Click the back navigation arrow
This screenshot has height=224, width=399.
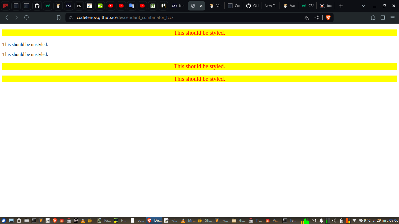[x=6, y=17]
